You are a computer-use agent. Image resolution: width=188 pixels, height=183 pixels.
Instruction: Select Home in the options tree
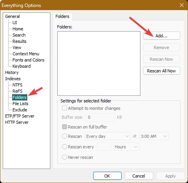(x=18, y=29)
